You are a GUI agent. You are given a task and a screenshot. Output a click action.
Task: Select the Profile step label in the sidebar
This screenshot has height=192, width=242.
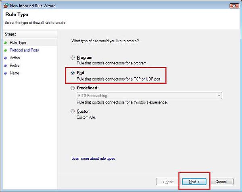pos(15,66)
